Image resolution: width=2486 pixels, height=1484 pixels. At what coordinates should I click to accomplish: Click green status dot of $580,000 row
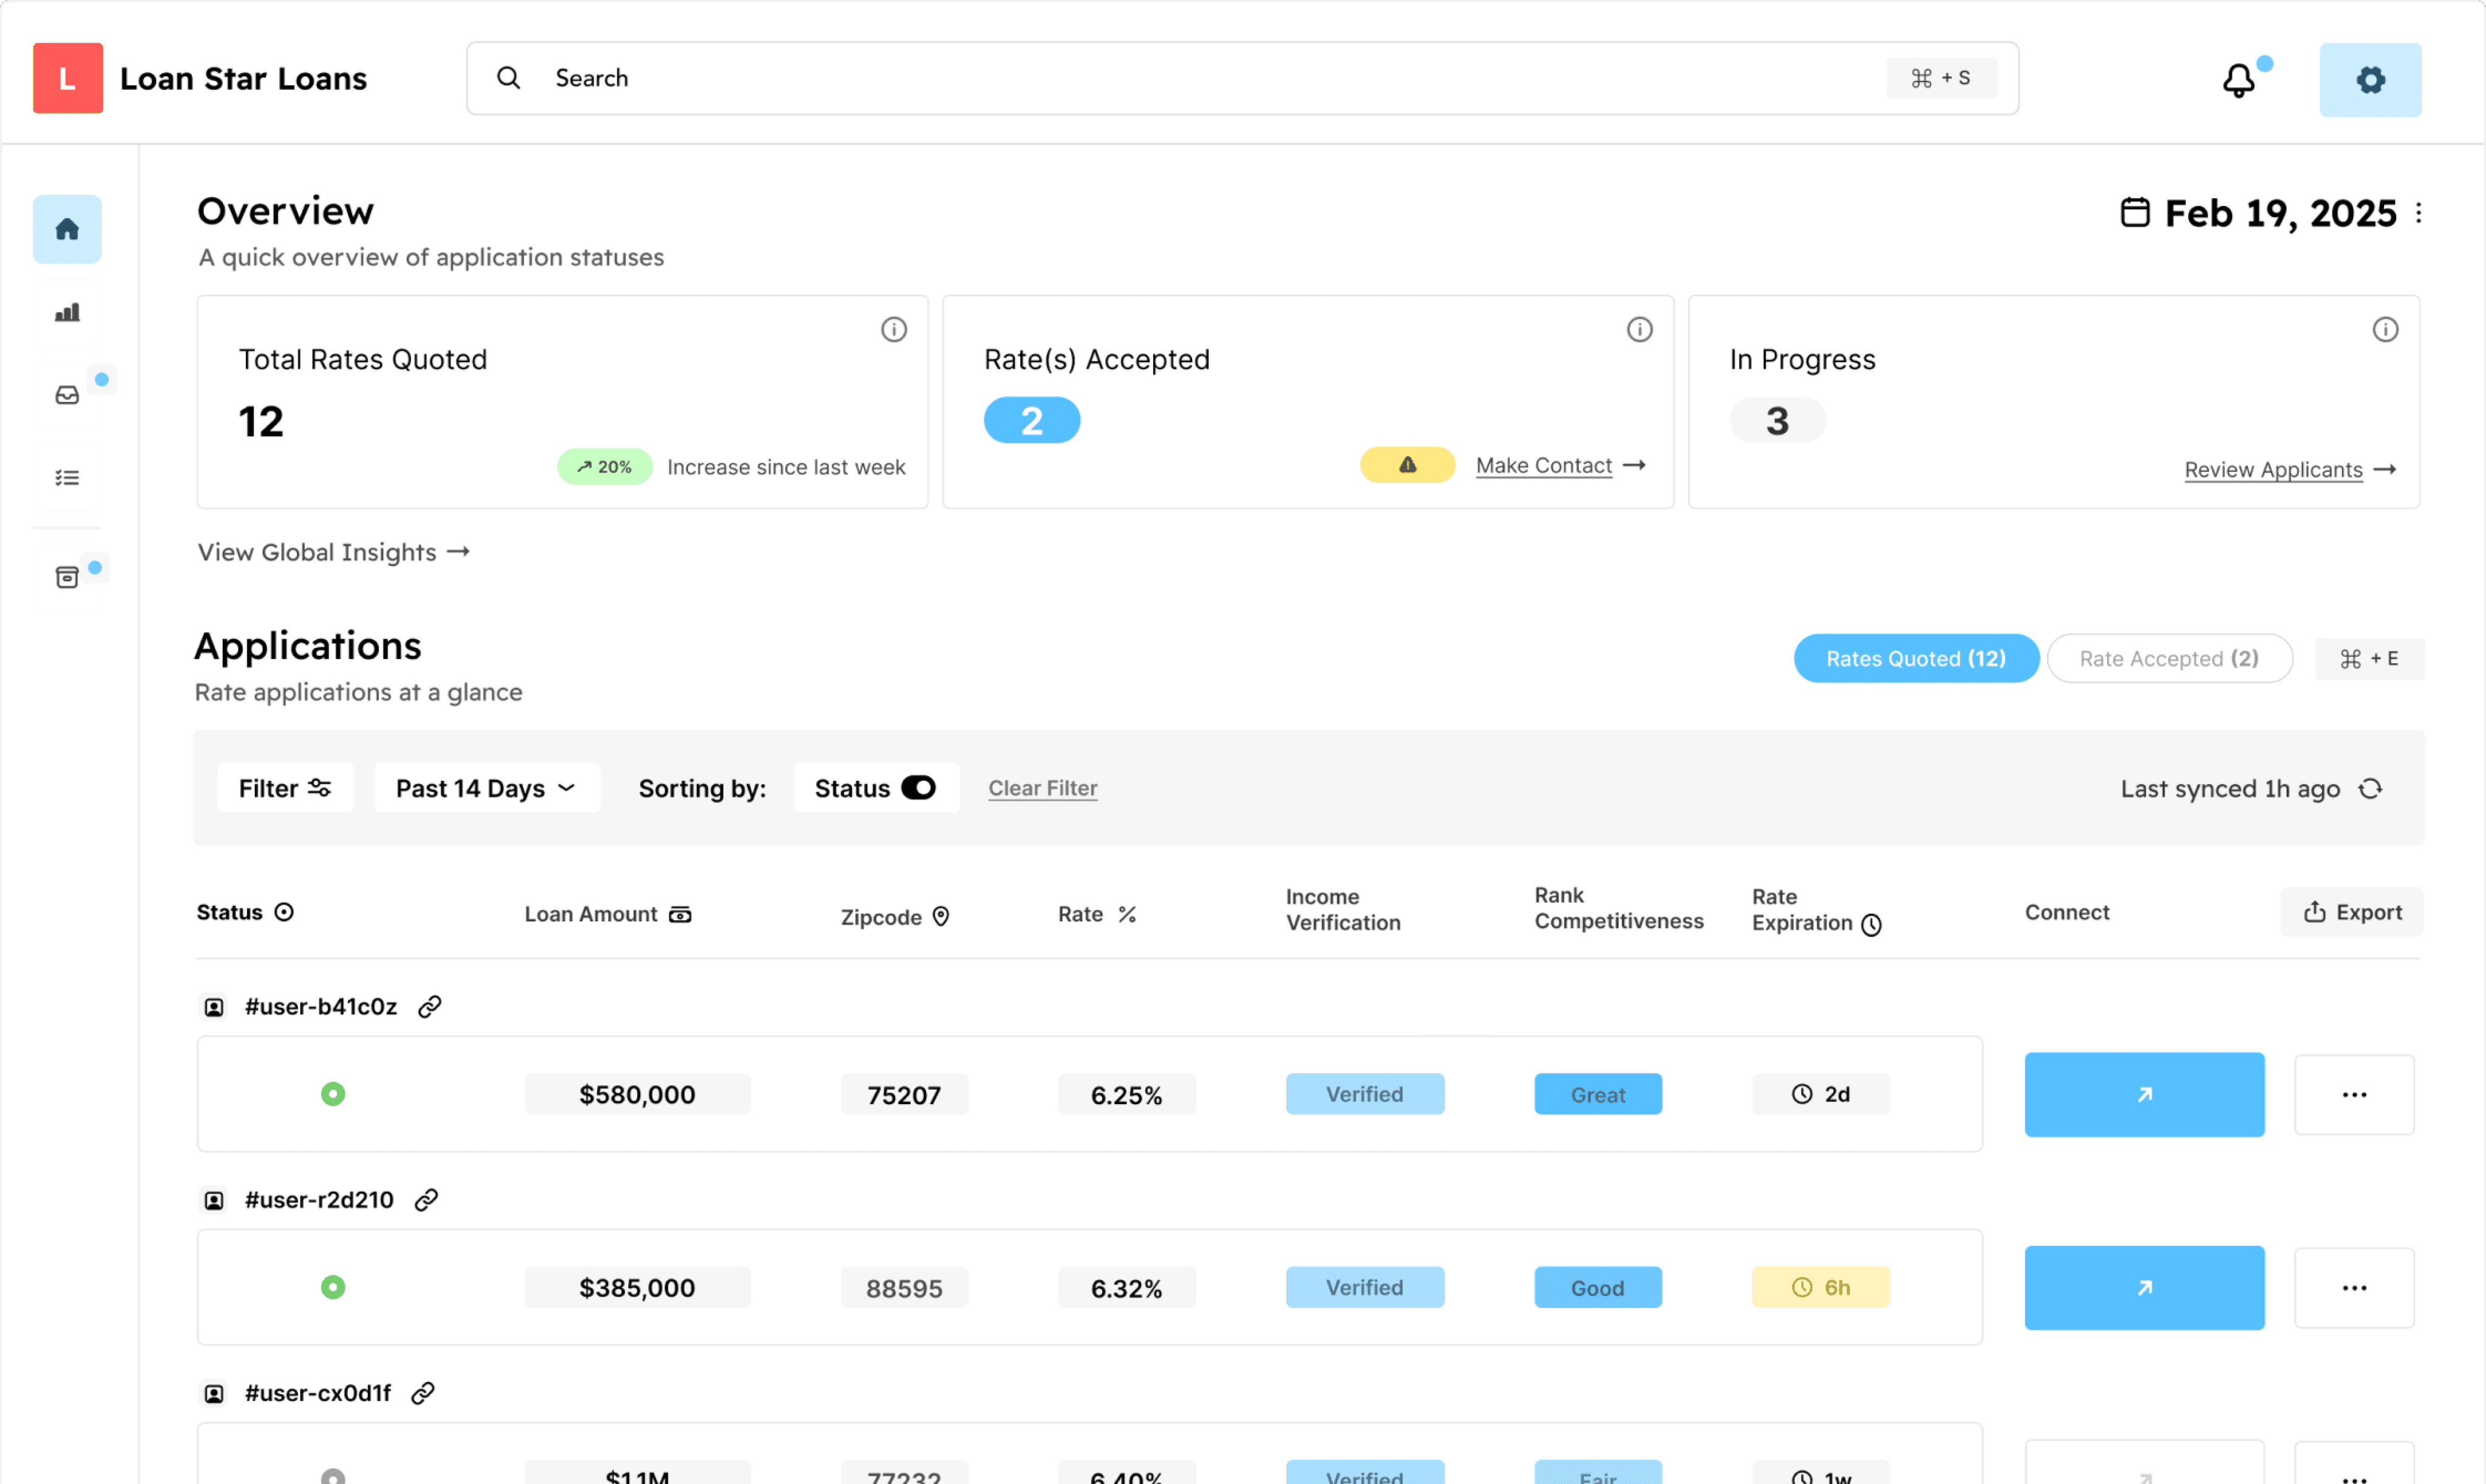(333, 1094)
